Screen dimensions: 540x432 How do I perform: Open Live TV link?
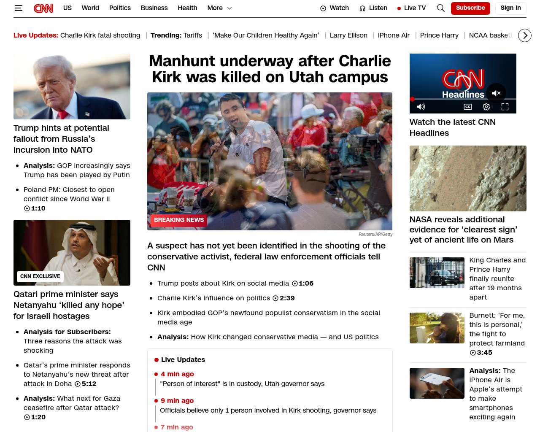[411, 8]
